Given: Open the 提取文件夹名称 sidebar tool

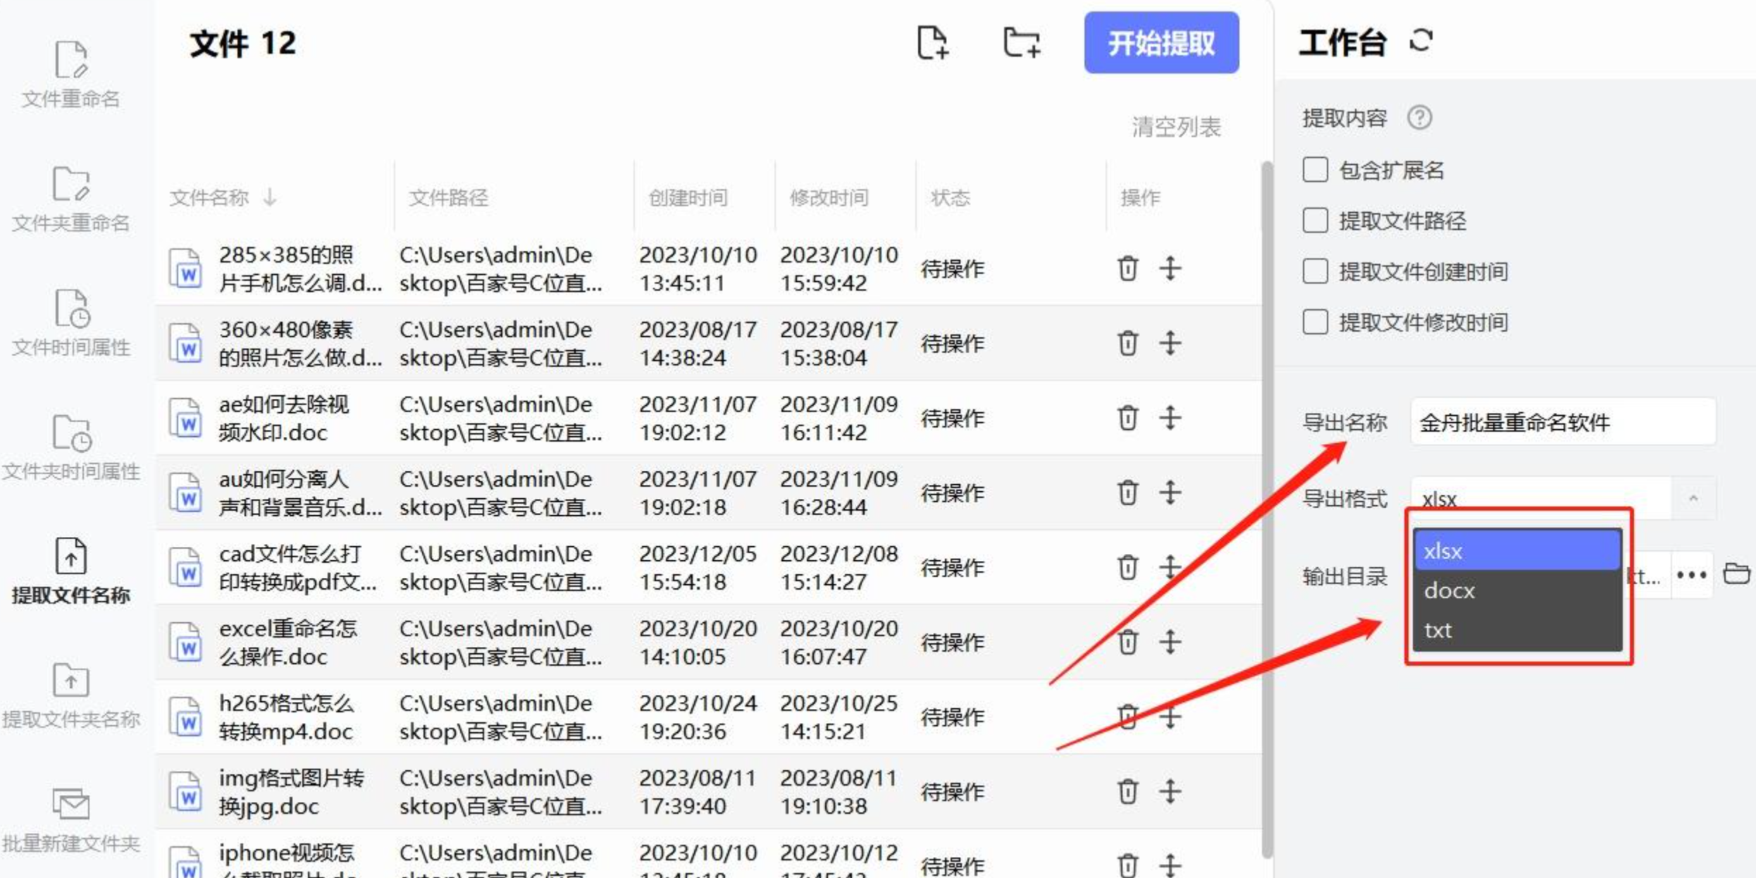Looking at the screenshot, I should (70, 695).
